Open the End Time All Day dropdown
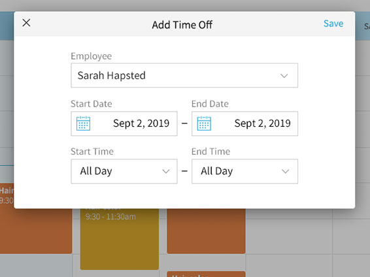370x277 pixels. [244, 171]
